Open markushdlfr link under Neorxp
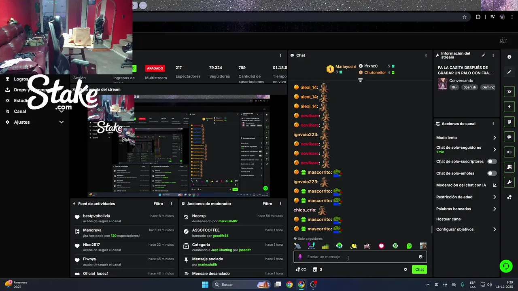 [228, 221]
